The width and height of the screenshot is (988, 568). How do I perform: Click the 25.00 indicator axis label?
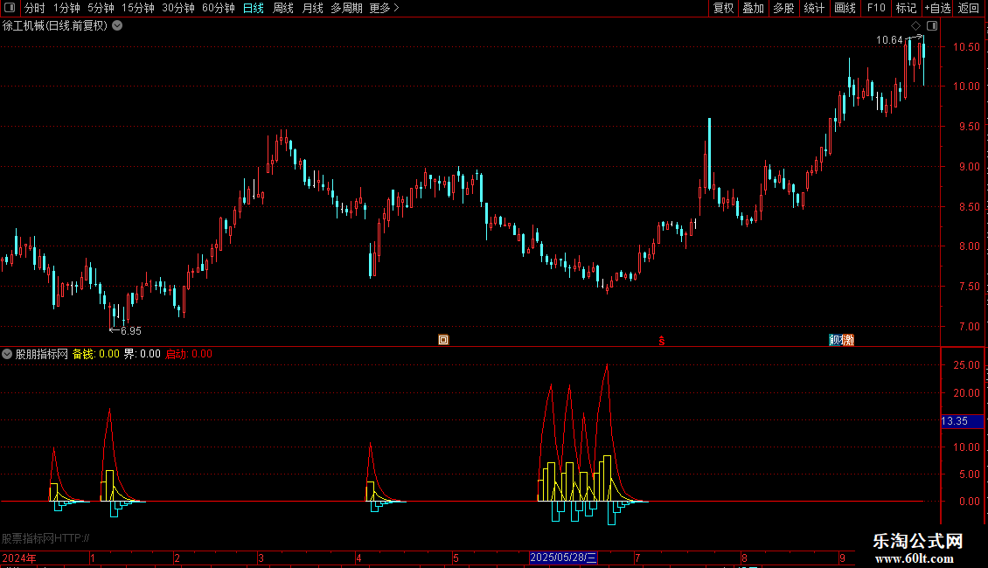966,365
